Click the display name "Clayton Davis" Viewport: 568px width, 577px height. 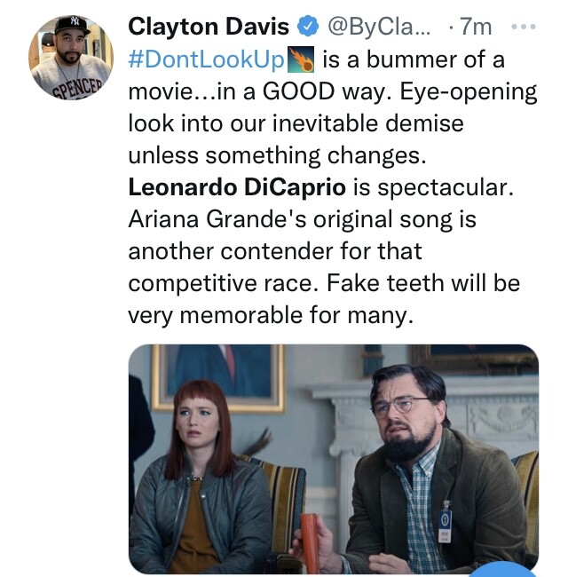coord(209,27)
